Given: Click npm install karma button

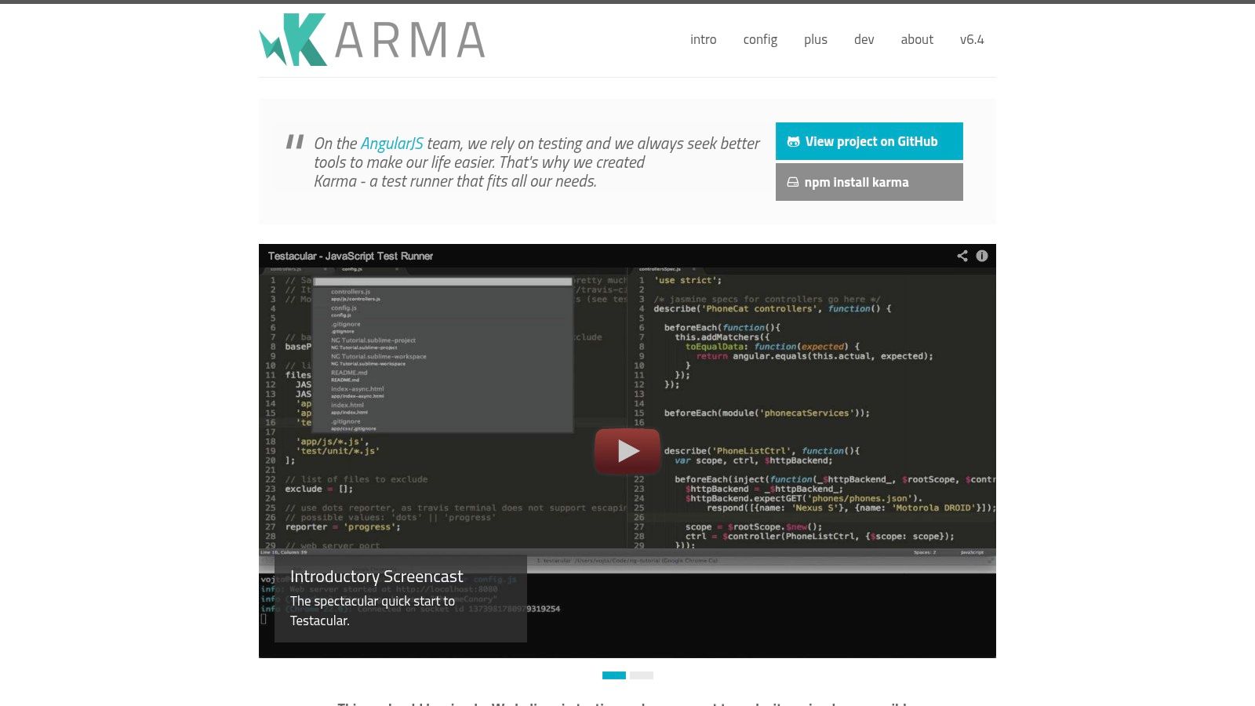Looking at the screenshot, I should pos(869,182).
